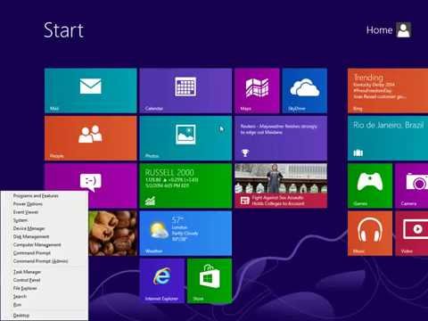Launch the Maps tile

tap(257, 91)
